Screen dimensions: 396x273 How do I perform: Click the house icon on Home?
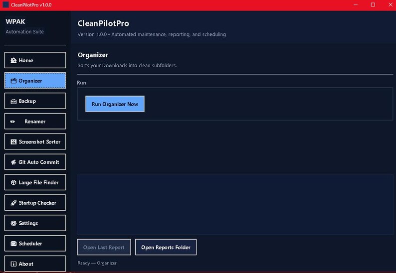click(x=13, y=60)
